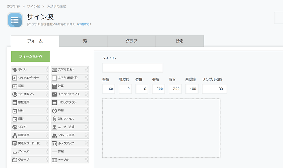The width and height of the screenshot is (283, 168).
Task: Click the 位相 field showing 0
Action: (x=142, y=89)
